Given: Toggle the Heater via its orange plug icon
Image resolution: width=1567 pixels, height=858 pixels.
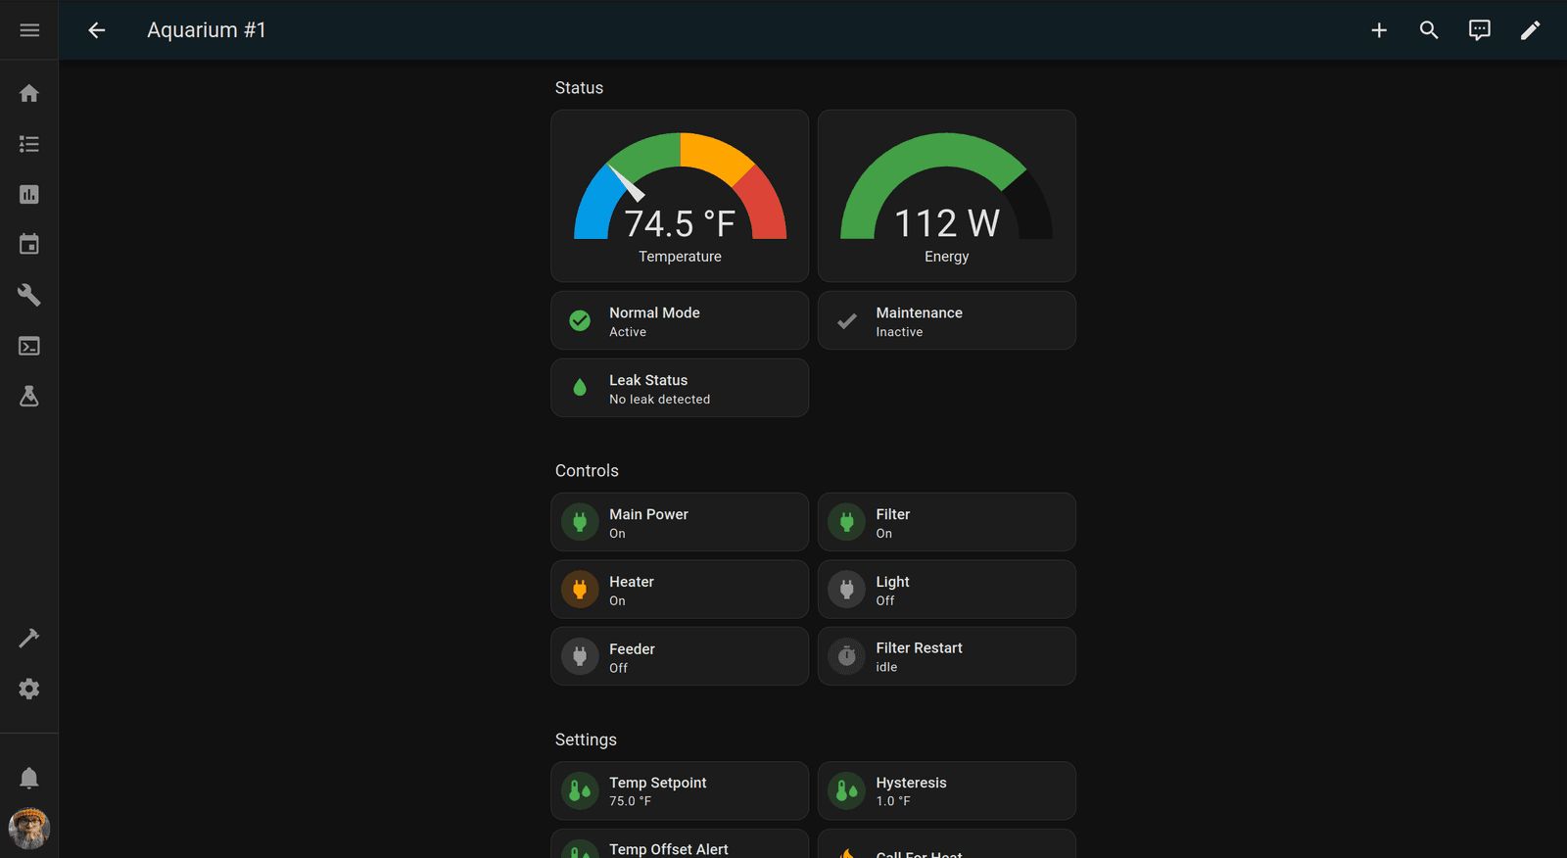Looking at the screenshot, I should point(580,590).
